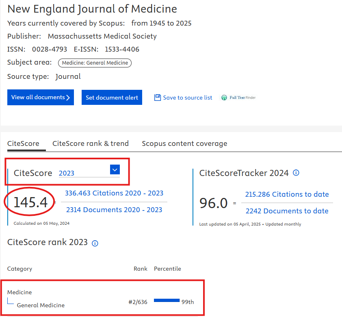Expand the CiteScore year blue dropdown arrow
The height and width of the screenshot is (317, 342).
(x=115, y=170)
